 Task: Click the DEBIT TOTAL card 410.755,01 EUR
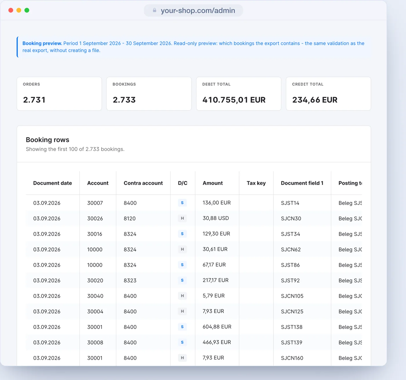239,94
